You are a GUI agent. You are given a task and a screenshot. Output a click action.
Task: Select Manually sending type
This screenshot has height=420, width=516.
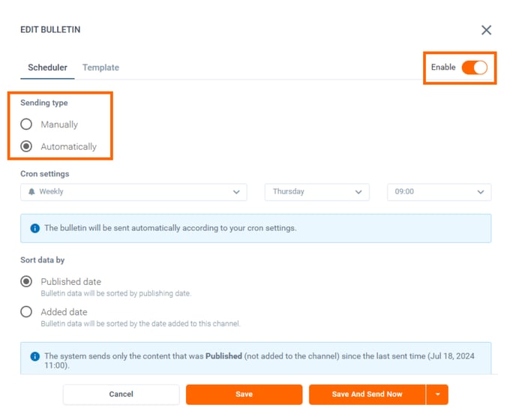pyautogui.click(x=27, y=124)
